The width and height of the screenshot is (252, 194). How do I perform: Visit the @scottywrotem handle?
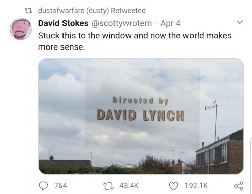coord(121,23)
